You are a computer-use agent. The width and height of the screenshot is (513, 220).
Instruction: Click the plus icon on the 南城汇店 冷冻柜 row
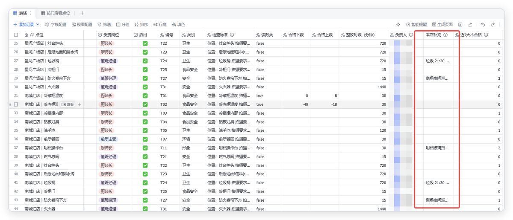click(80, 104)
